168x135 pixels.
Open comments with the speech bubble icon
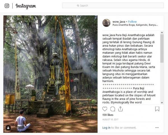pos(113,109)
